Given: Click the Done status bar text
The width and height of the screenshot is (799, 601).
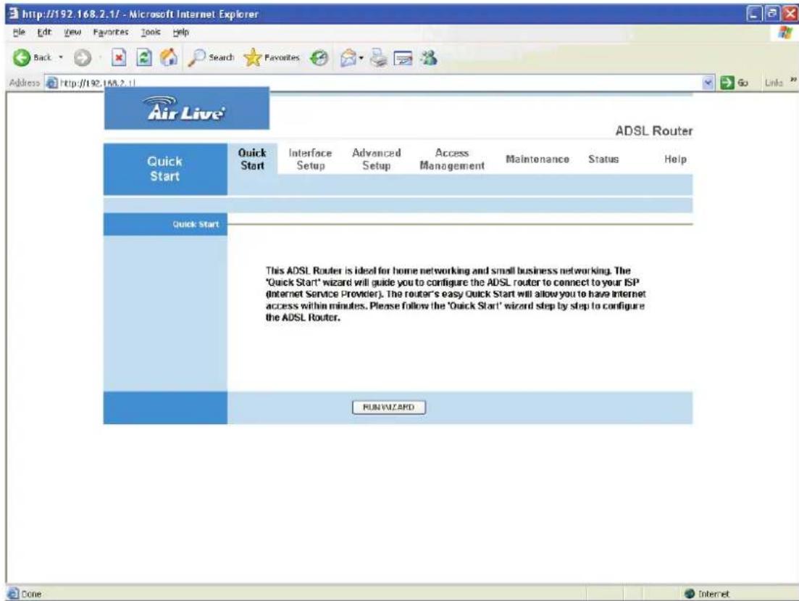Looking at the screenshot, I should pos(31,594).
